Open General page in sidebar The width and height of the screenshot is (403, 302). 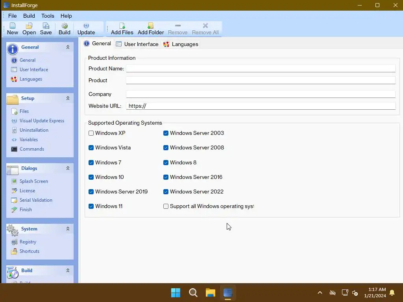point(28,60)
